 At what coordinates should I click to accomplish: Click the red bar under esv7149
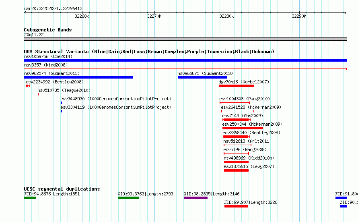237,120
